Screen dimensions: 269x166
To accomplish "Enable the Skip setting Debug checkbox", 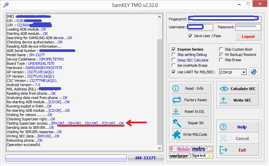I will coord(174,55).
